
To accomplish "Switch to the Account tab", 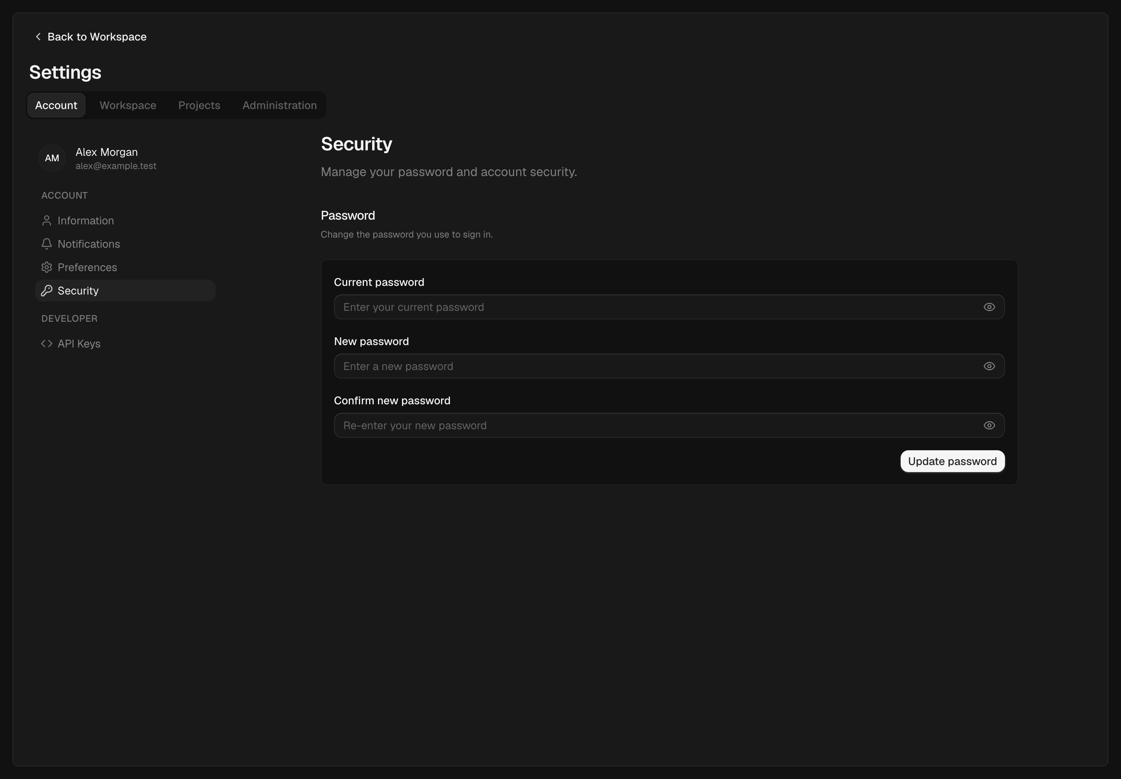I will [x=56, y=106].
